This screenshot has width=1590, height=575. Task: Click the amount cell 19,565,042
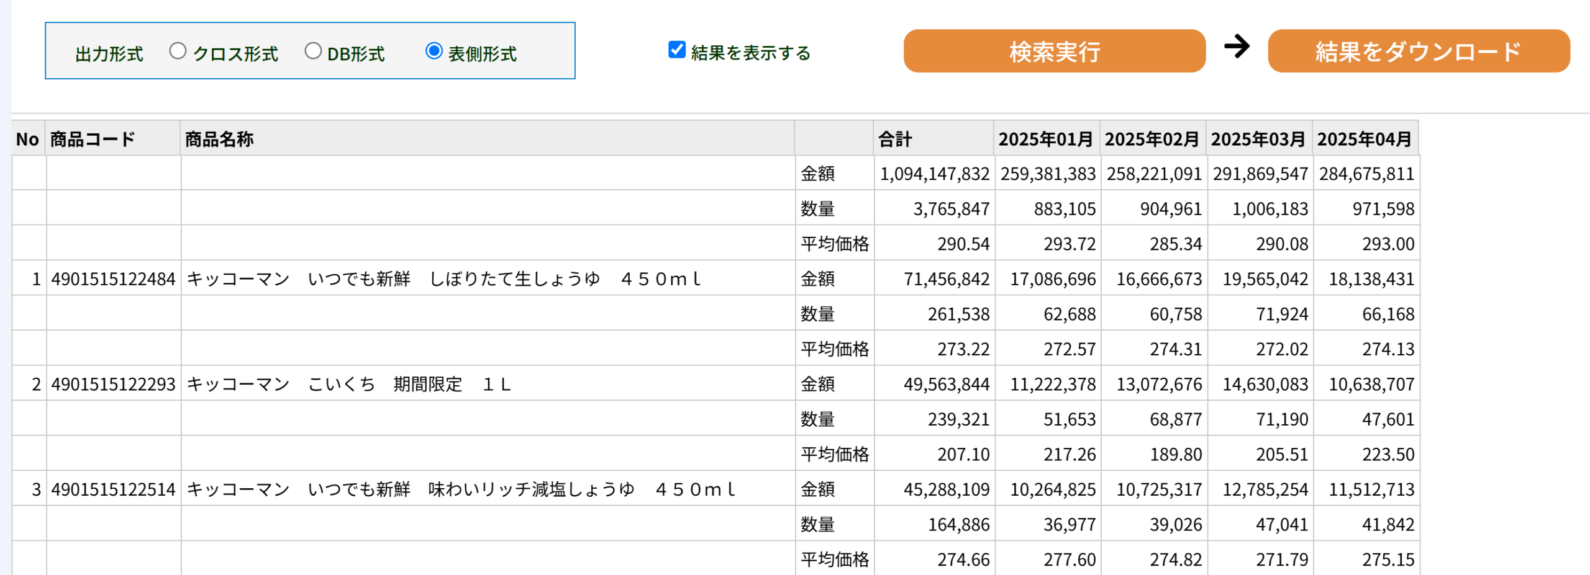click(1260, 279)
